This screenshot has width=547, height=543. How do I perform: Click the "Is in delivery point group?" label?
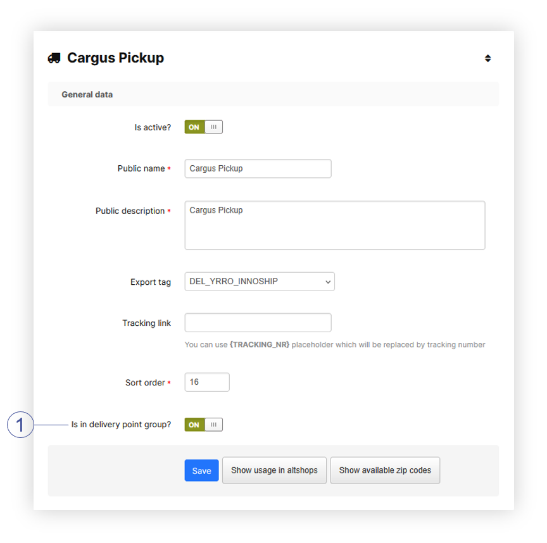(121, 425)
